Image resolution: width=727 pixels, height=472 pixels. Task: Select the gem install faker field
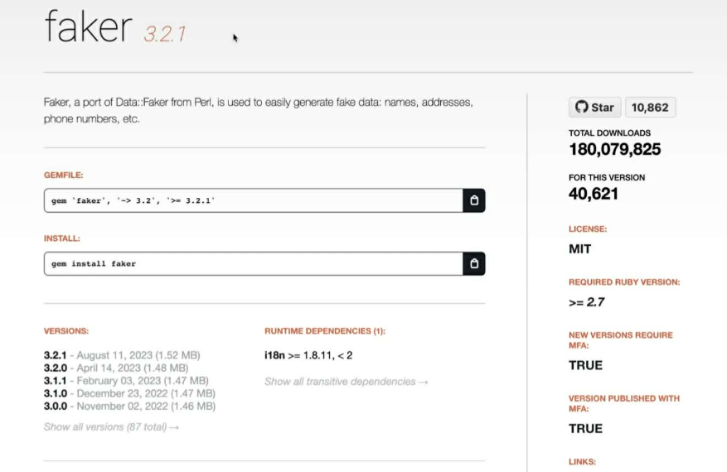point(253,263)
